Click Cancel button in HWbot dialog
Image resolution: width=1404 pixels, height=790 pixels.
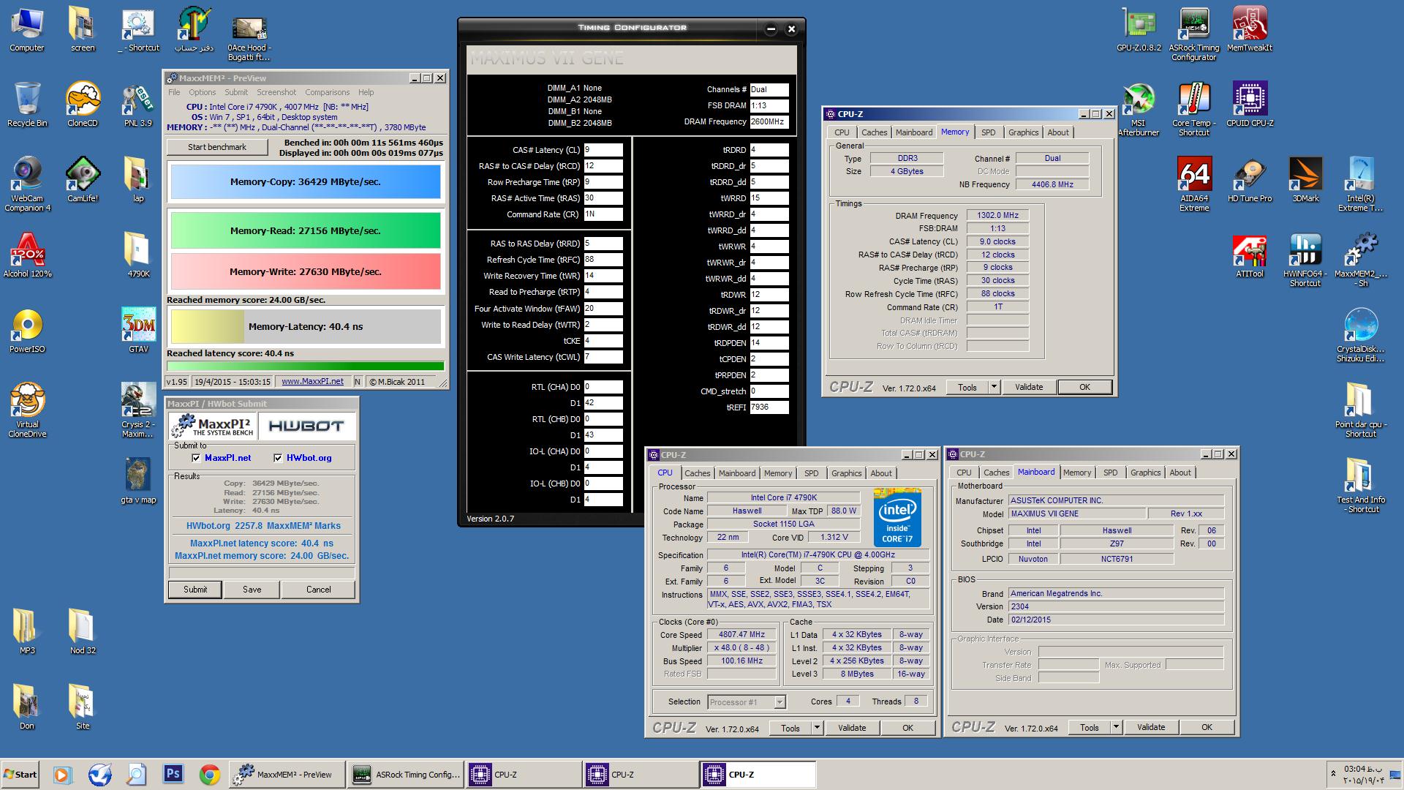tap(318, 590)
